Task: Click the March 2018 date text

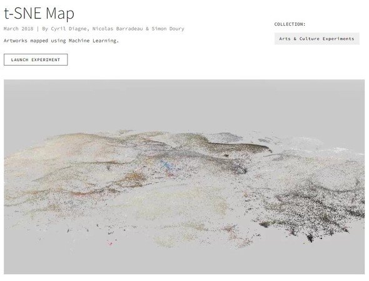Action: coord(18,29)
